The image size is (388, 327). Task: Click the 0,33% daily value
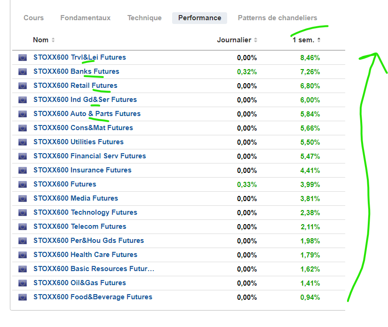coord(247,185)
